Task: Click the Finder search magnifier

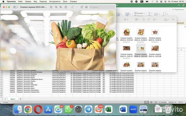Action: click(173, 19)
